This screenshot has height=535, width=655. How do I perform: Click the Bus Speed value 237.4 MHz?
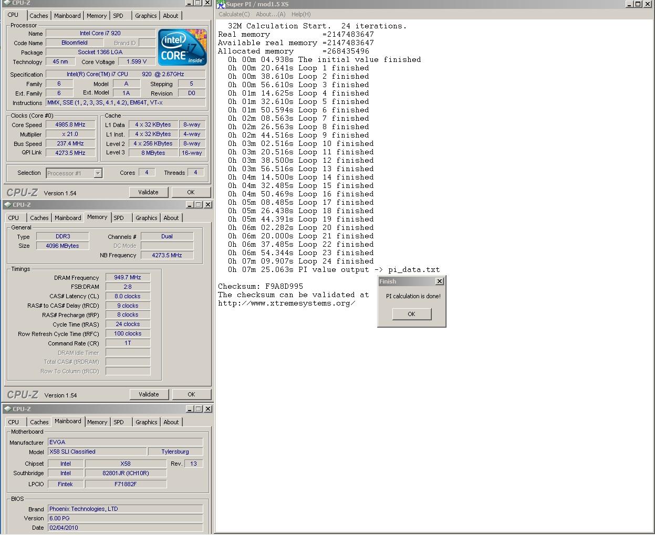pos(70,143)
